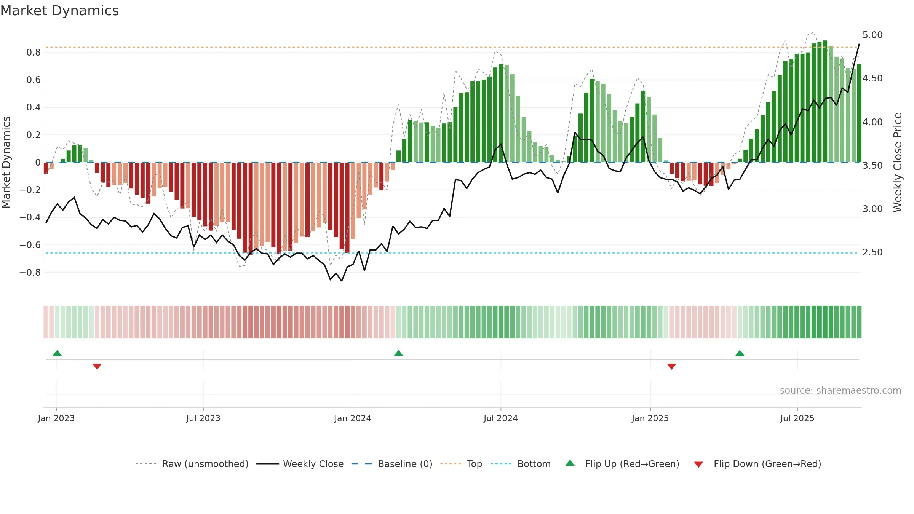
Task: Toggle Flip Down (Green→Red) legend entry
Action: 757,464
